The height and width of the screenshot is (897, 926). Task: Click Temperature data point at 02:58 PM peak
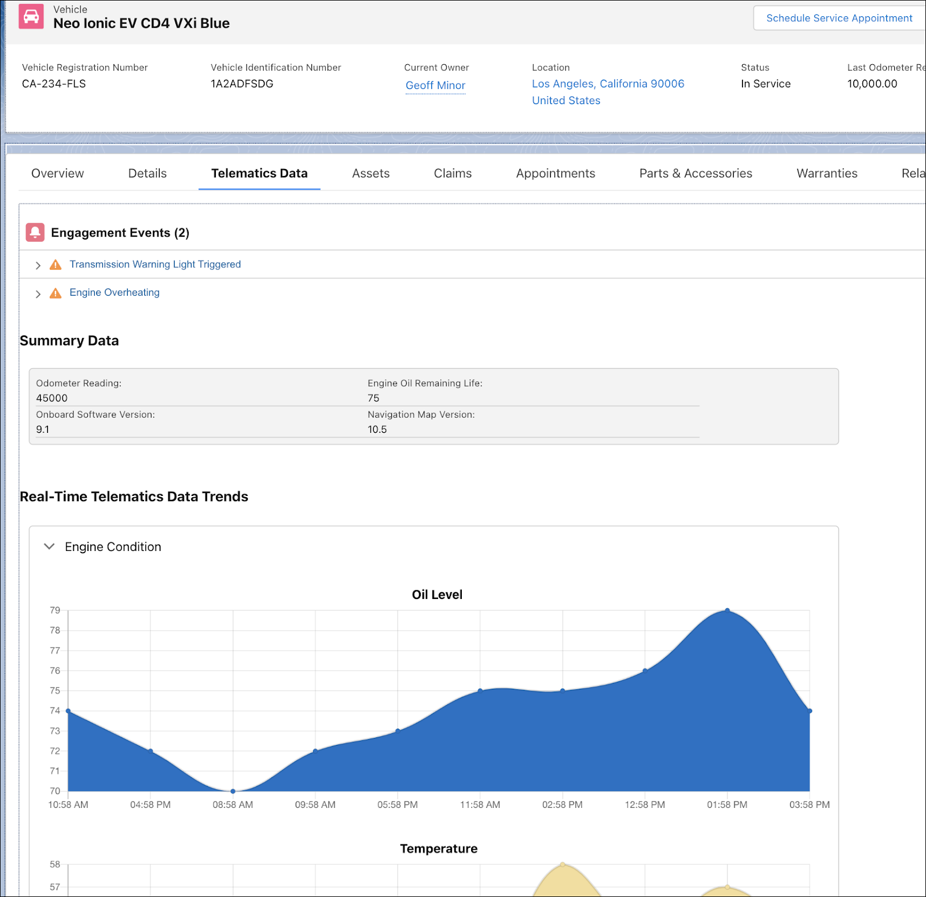563,865
